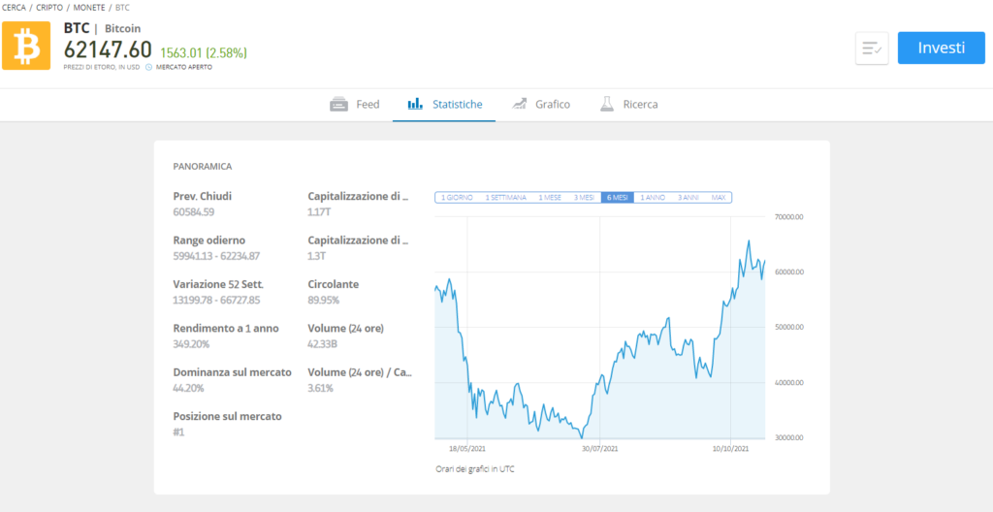Open the Cerca breadcrumb link
The width and height of the screenshot is (993, 512).
point(14,8)
